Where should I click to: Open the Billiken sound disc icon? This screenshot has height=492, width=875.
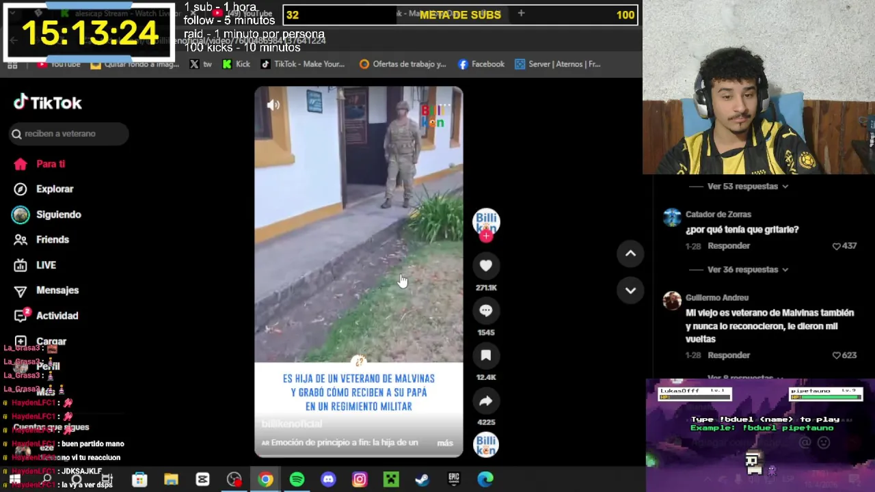coord(485,445)
